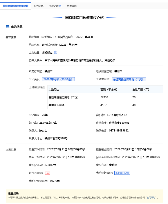Image resolution: width=168 pixels, height=204 pixels.
Task: Click the land information section icon
Action: (x=8, y=26)
